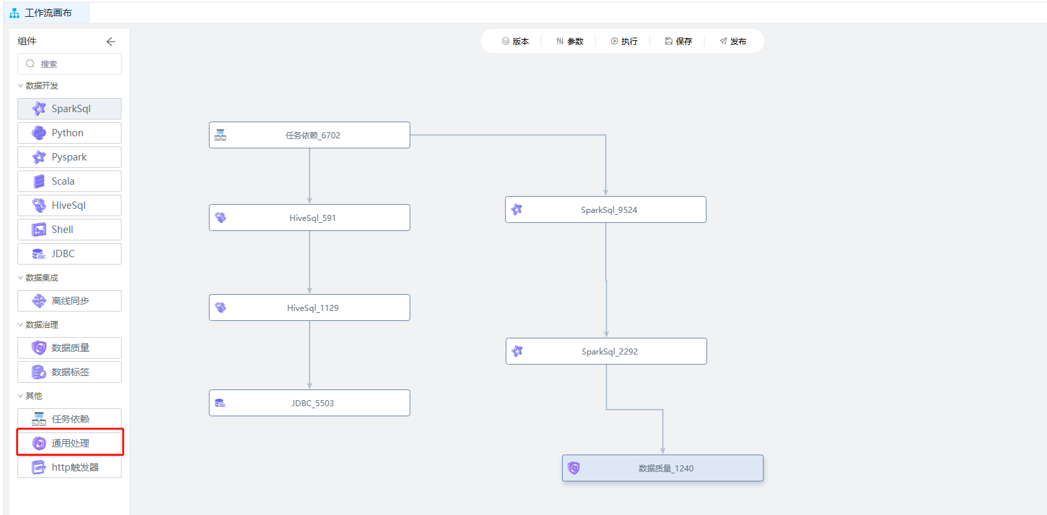This screenshot has height=515, width=1047.
Task: Collapse the 数据治理 section
Action: [x=38, y=325]
